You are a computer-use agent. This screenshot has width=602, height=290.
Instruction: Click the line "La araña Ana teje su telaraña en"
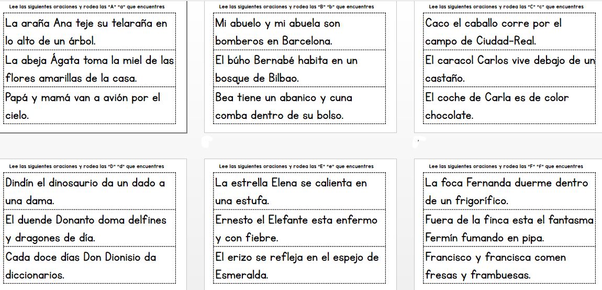pyautogui.click(x=86, y=24)
